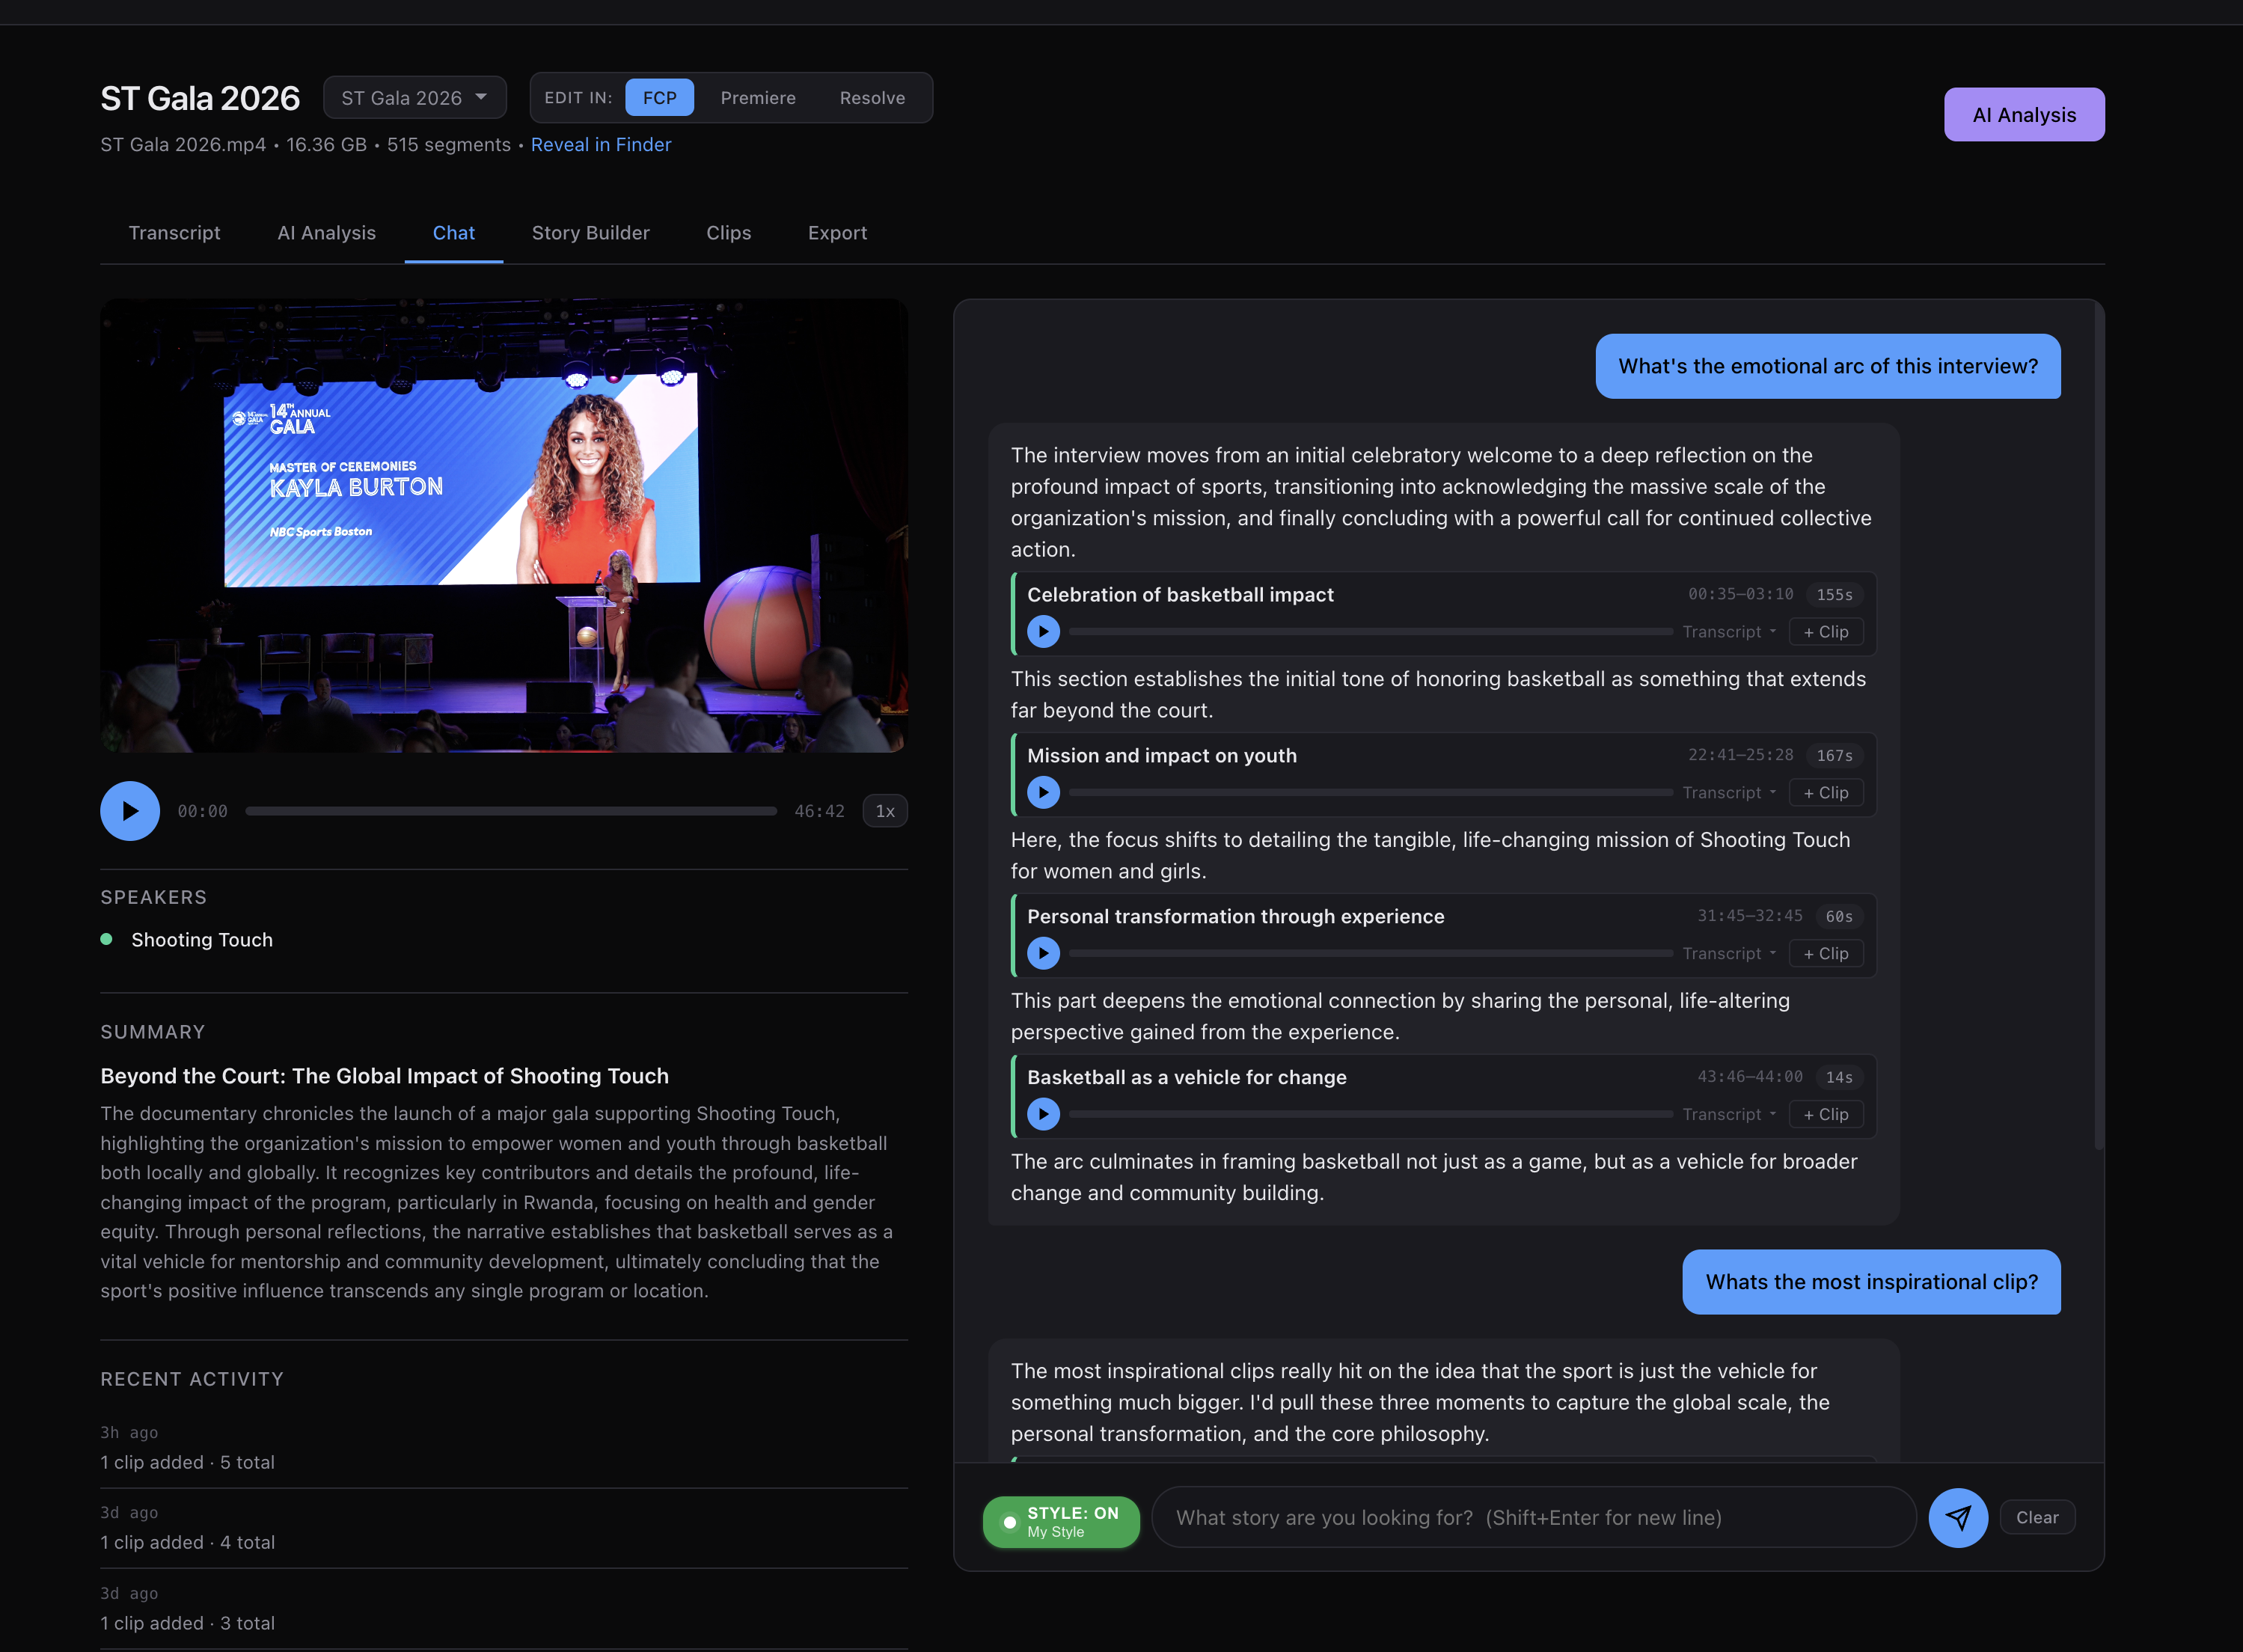Click the Reveal in Finder link
2243x1652 pixels.
click(601, 145)
